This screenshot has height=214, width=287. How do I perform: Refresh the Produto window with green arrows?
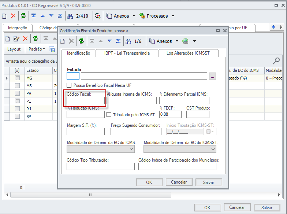[x=23, y=16]
